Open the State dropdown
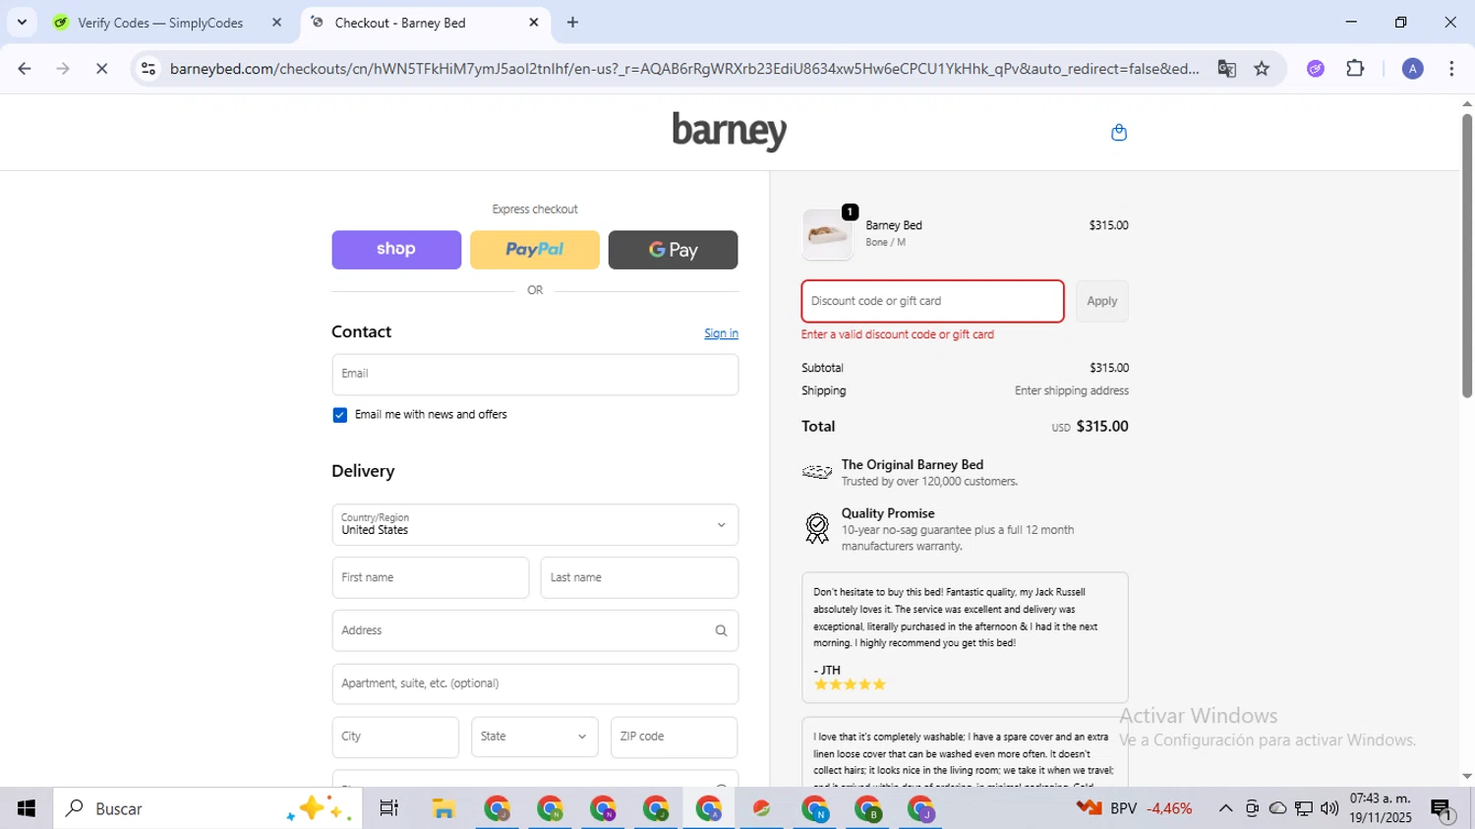This screenshot has height=829, width=1475. coord(535,737)
